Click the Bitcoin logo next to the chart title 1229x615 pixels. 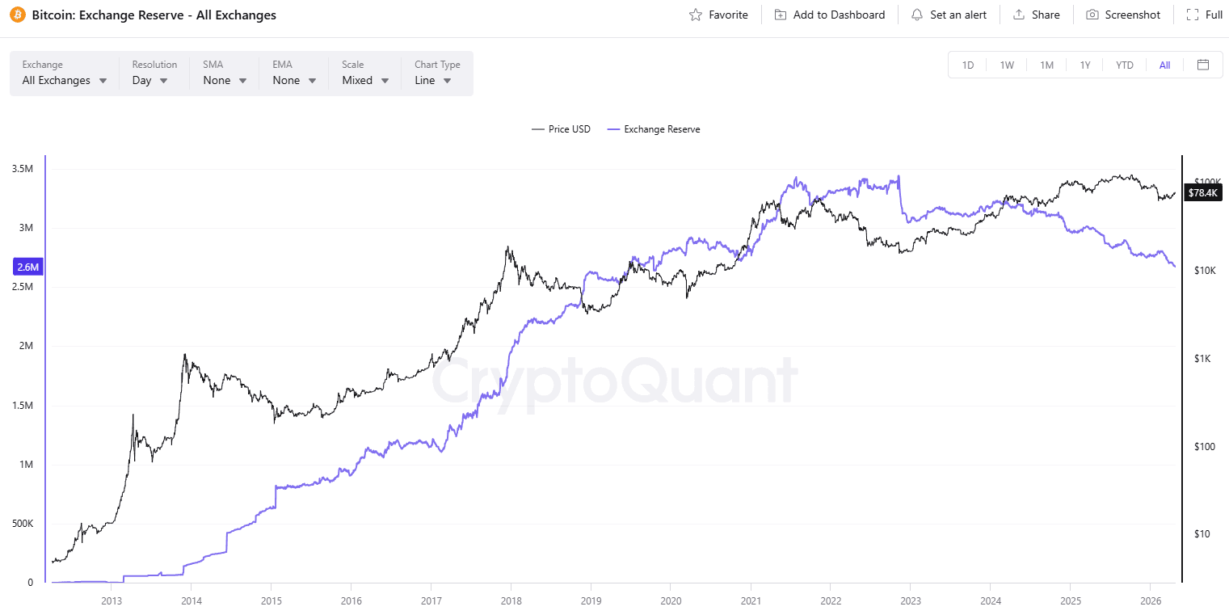pos(15,15)
